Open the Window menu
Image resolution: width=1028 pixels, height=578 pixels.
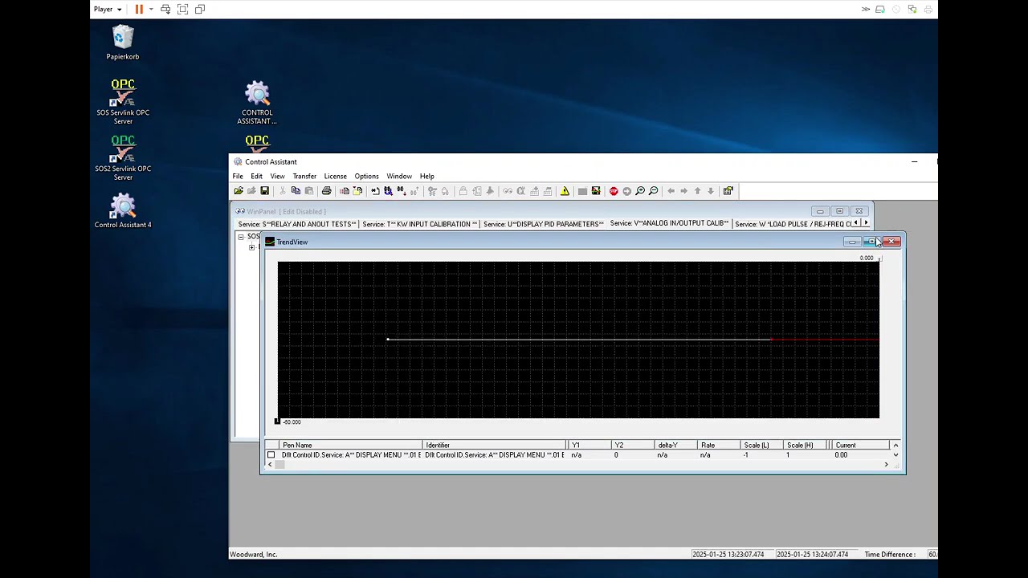[399, 176]
